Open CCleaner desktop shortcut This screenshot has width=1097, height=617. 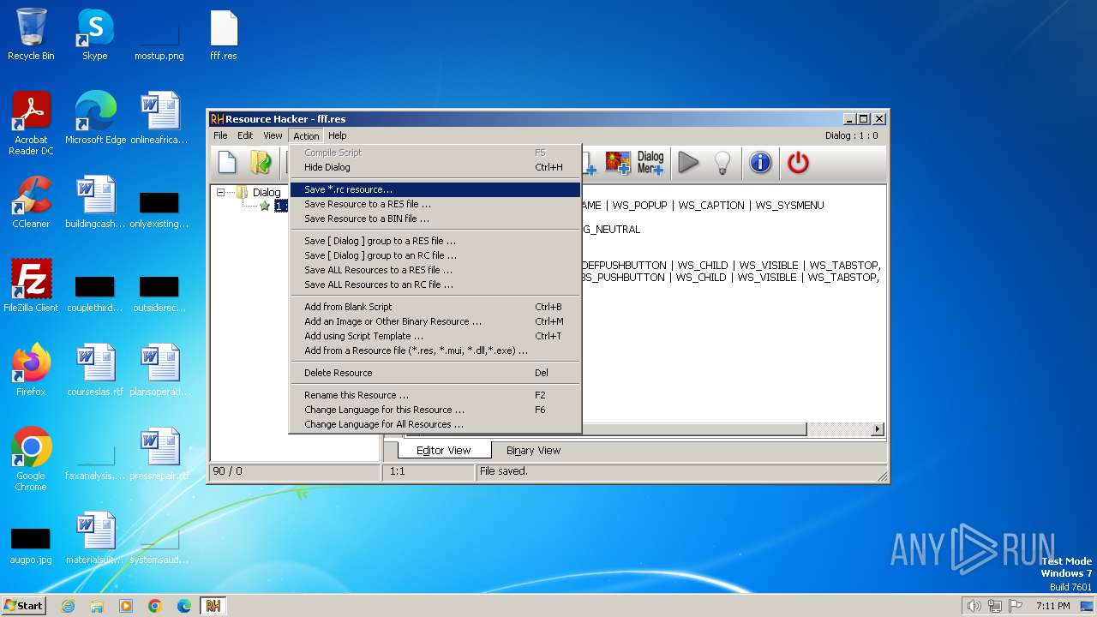tap(31, 203)
